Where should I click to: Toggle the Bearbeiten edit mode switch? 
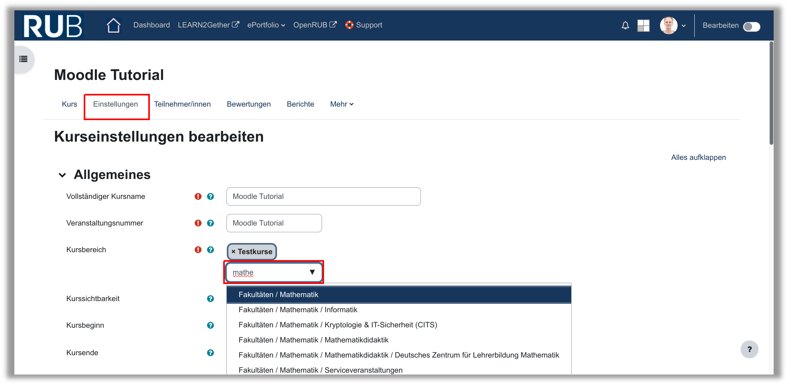pyautogui.click(x=751, y=26)
